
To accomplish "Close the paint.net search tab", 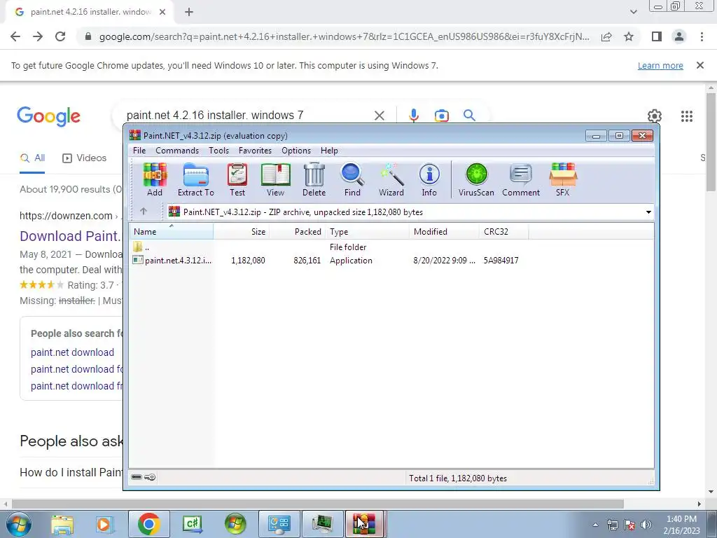I will (x=162, y=12).
